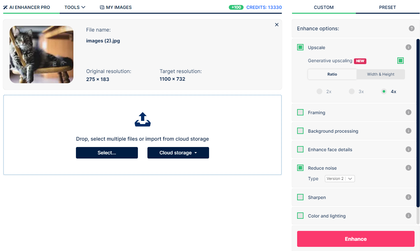Viewport: 420px width, 251px height.
Task: Enable the Sharpen checkbox
Action: (300, 197)
